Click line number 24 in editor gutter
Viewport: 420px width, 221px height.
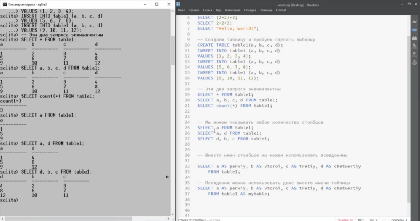coord(187,122)
